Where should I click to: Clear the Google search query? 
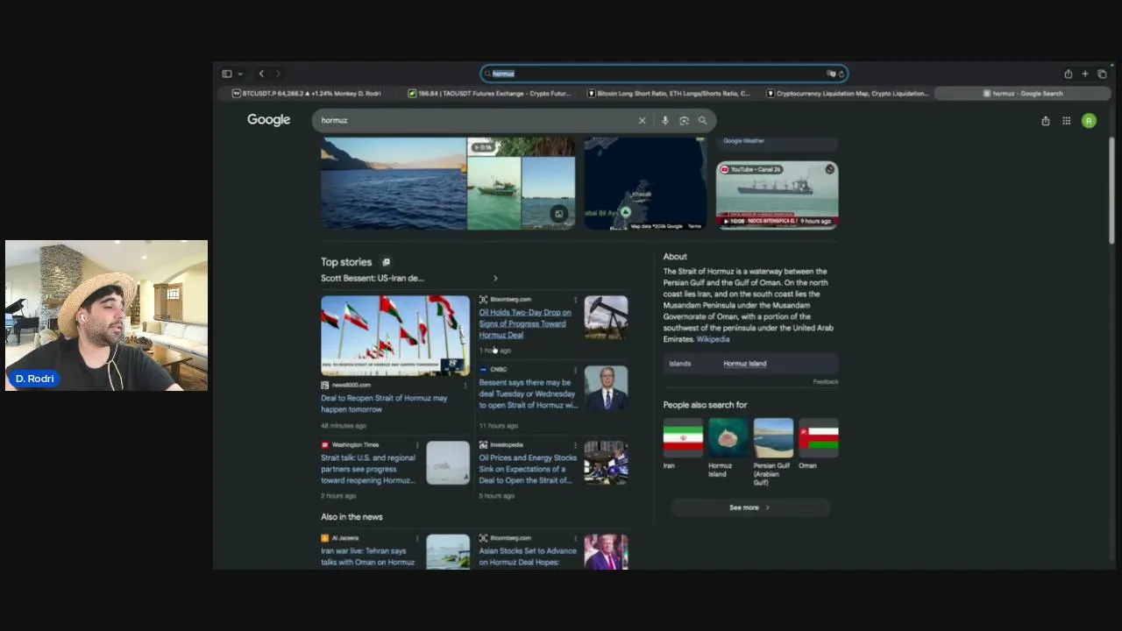(642, 121)
